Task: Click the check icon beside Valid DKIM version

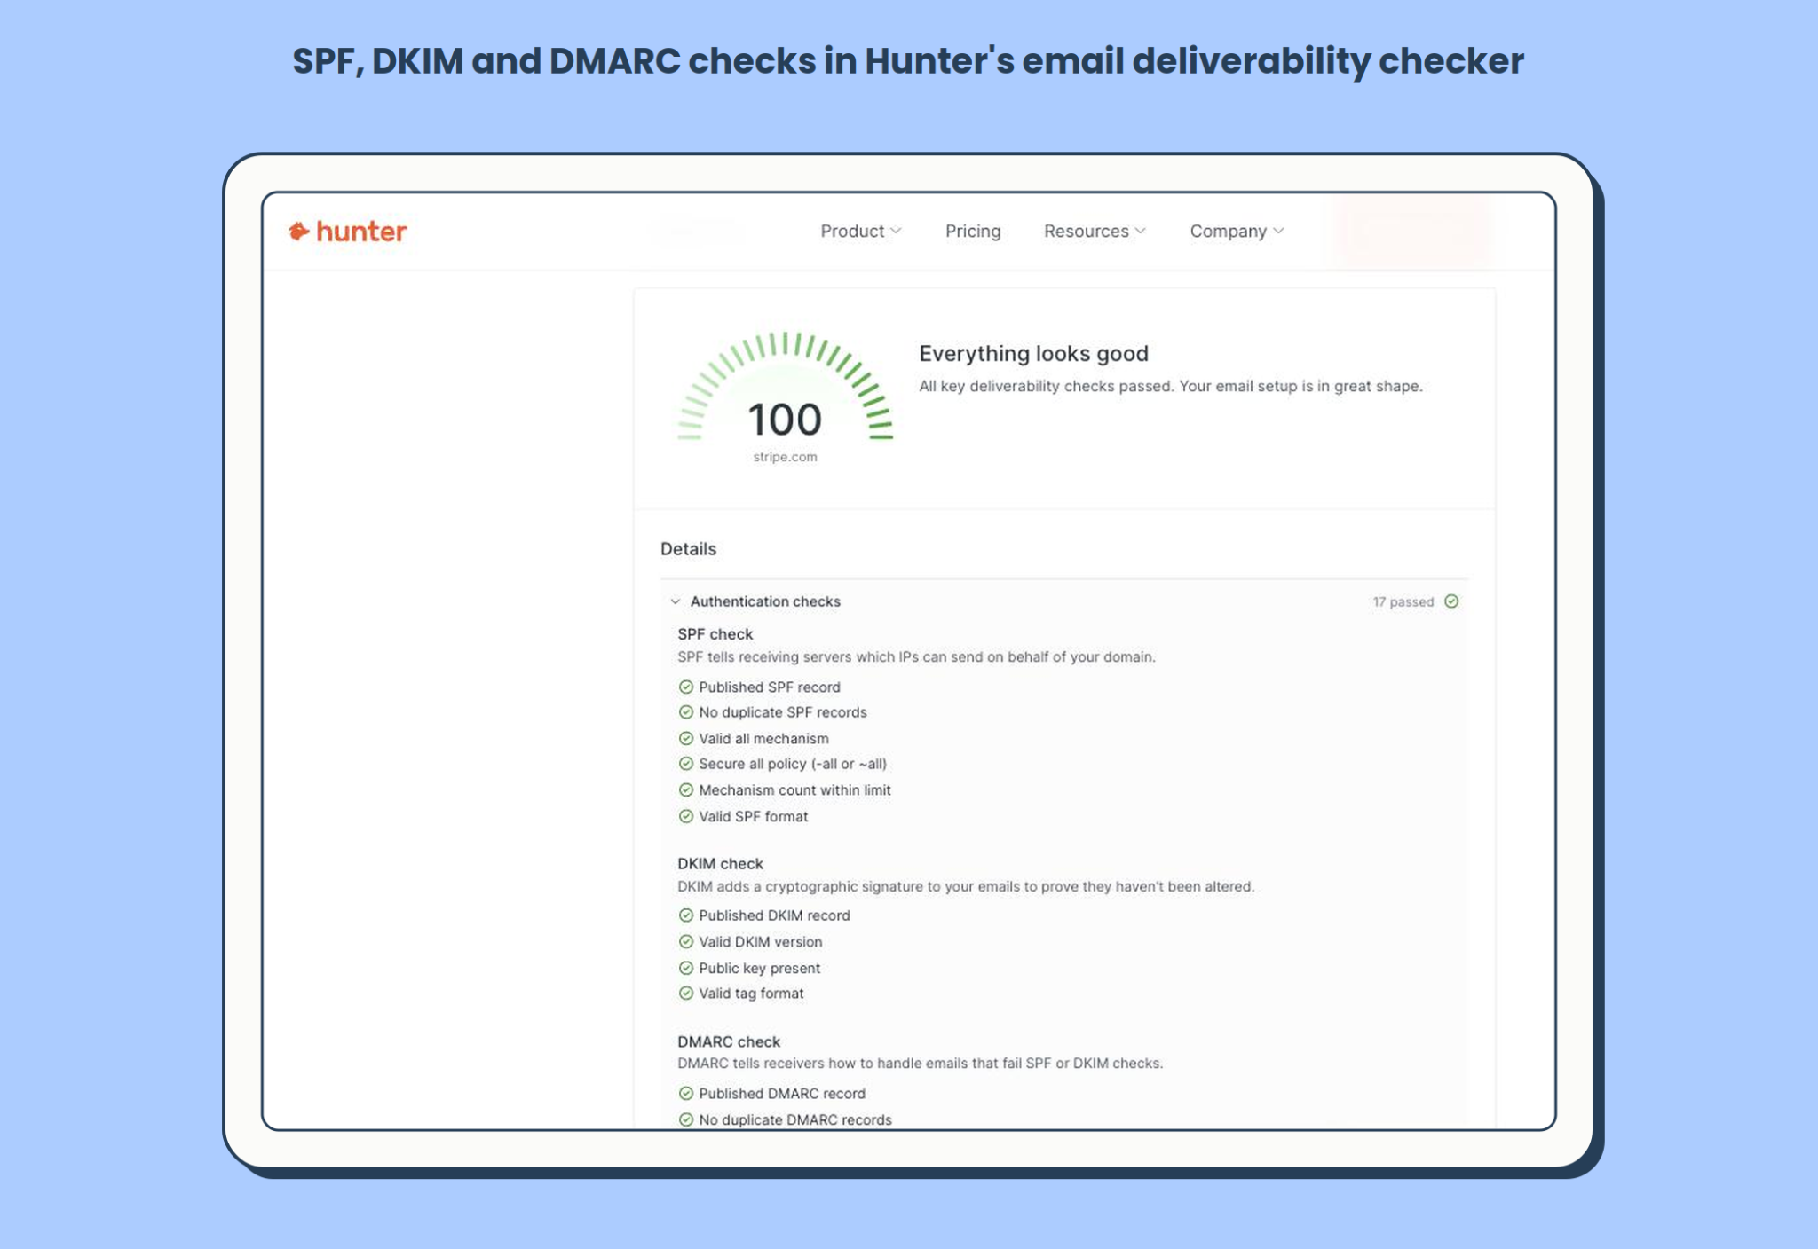Action: (x=685, y=941)
